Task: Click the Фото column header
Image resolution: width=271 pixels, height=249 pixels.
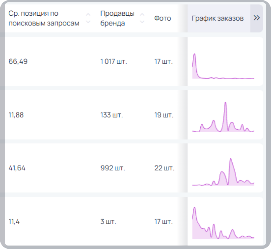Action: pos(162,18)
